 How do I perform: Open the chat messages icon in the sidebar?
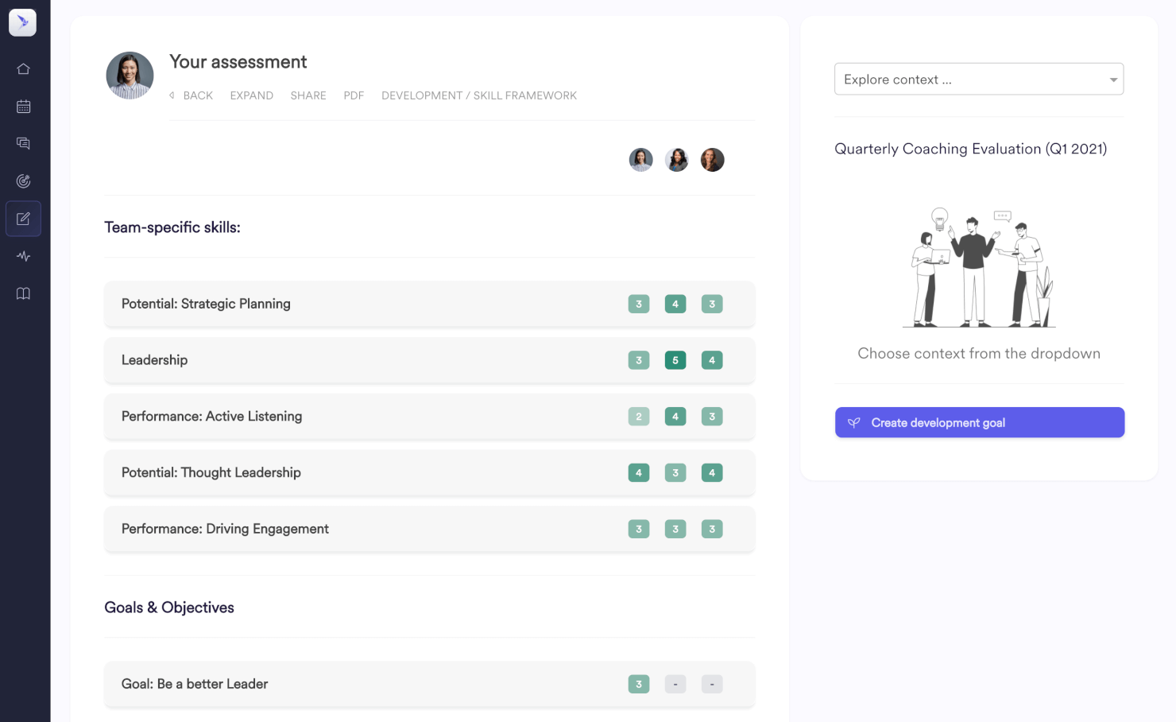23,144
